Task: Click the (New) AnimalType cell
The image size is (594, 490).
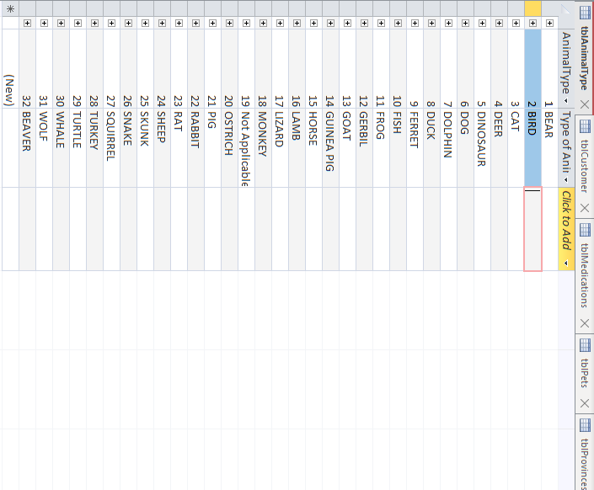Action: [x=10, y=68]
